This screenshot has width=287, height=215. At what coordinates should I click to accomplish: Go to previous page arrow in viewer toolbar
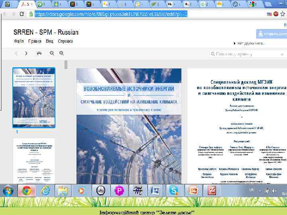16,53
